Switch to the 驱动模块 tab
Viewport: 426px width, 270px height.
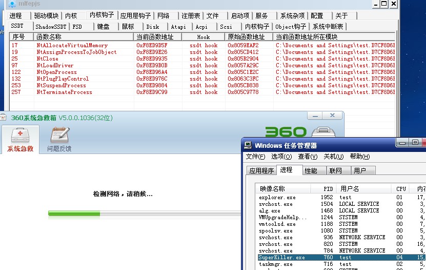(47, 16)
